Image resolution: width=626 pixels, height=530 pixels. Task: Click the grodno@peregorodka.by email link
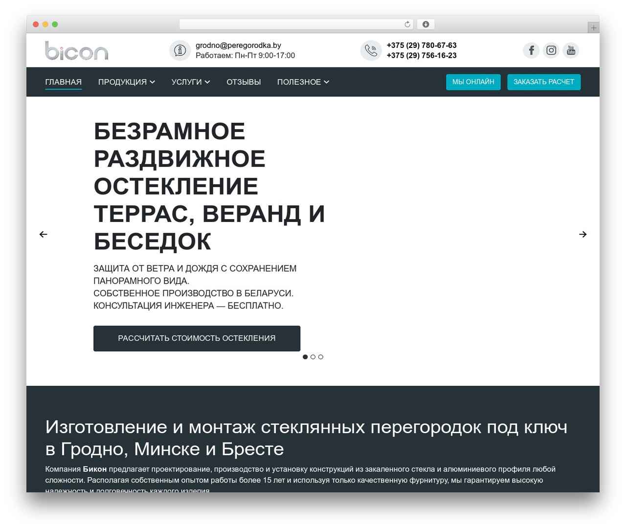(x=238, y=45)
